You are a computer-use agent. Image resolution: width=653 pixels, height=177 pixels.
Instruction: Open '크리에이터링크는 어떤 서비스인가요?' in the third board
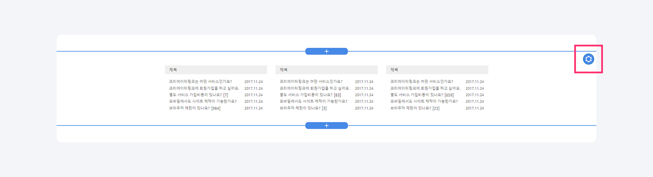point(421,82)
